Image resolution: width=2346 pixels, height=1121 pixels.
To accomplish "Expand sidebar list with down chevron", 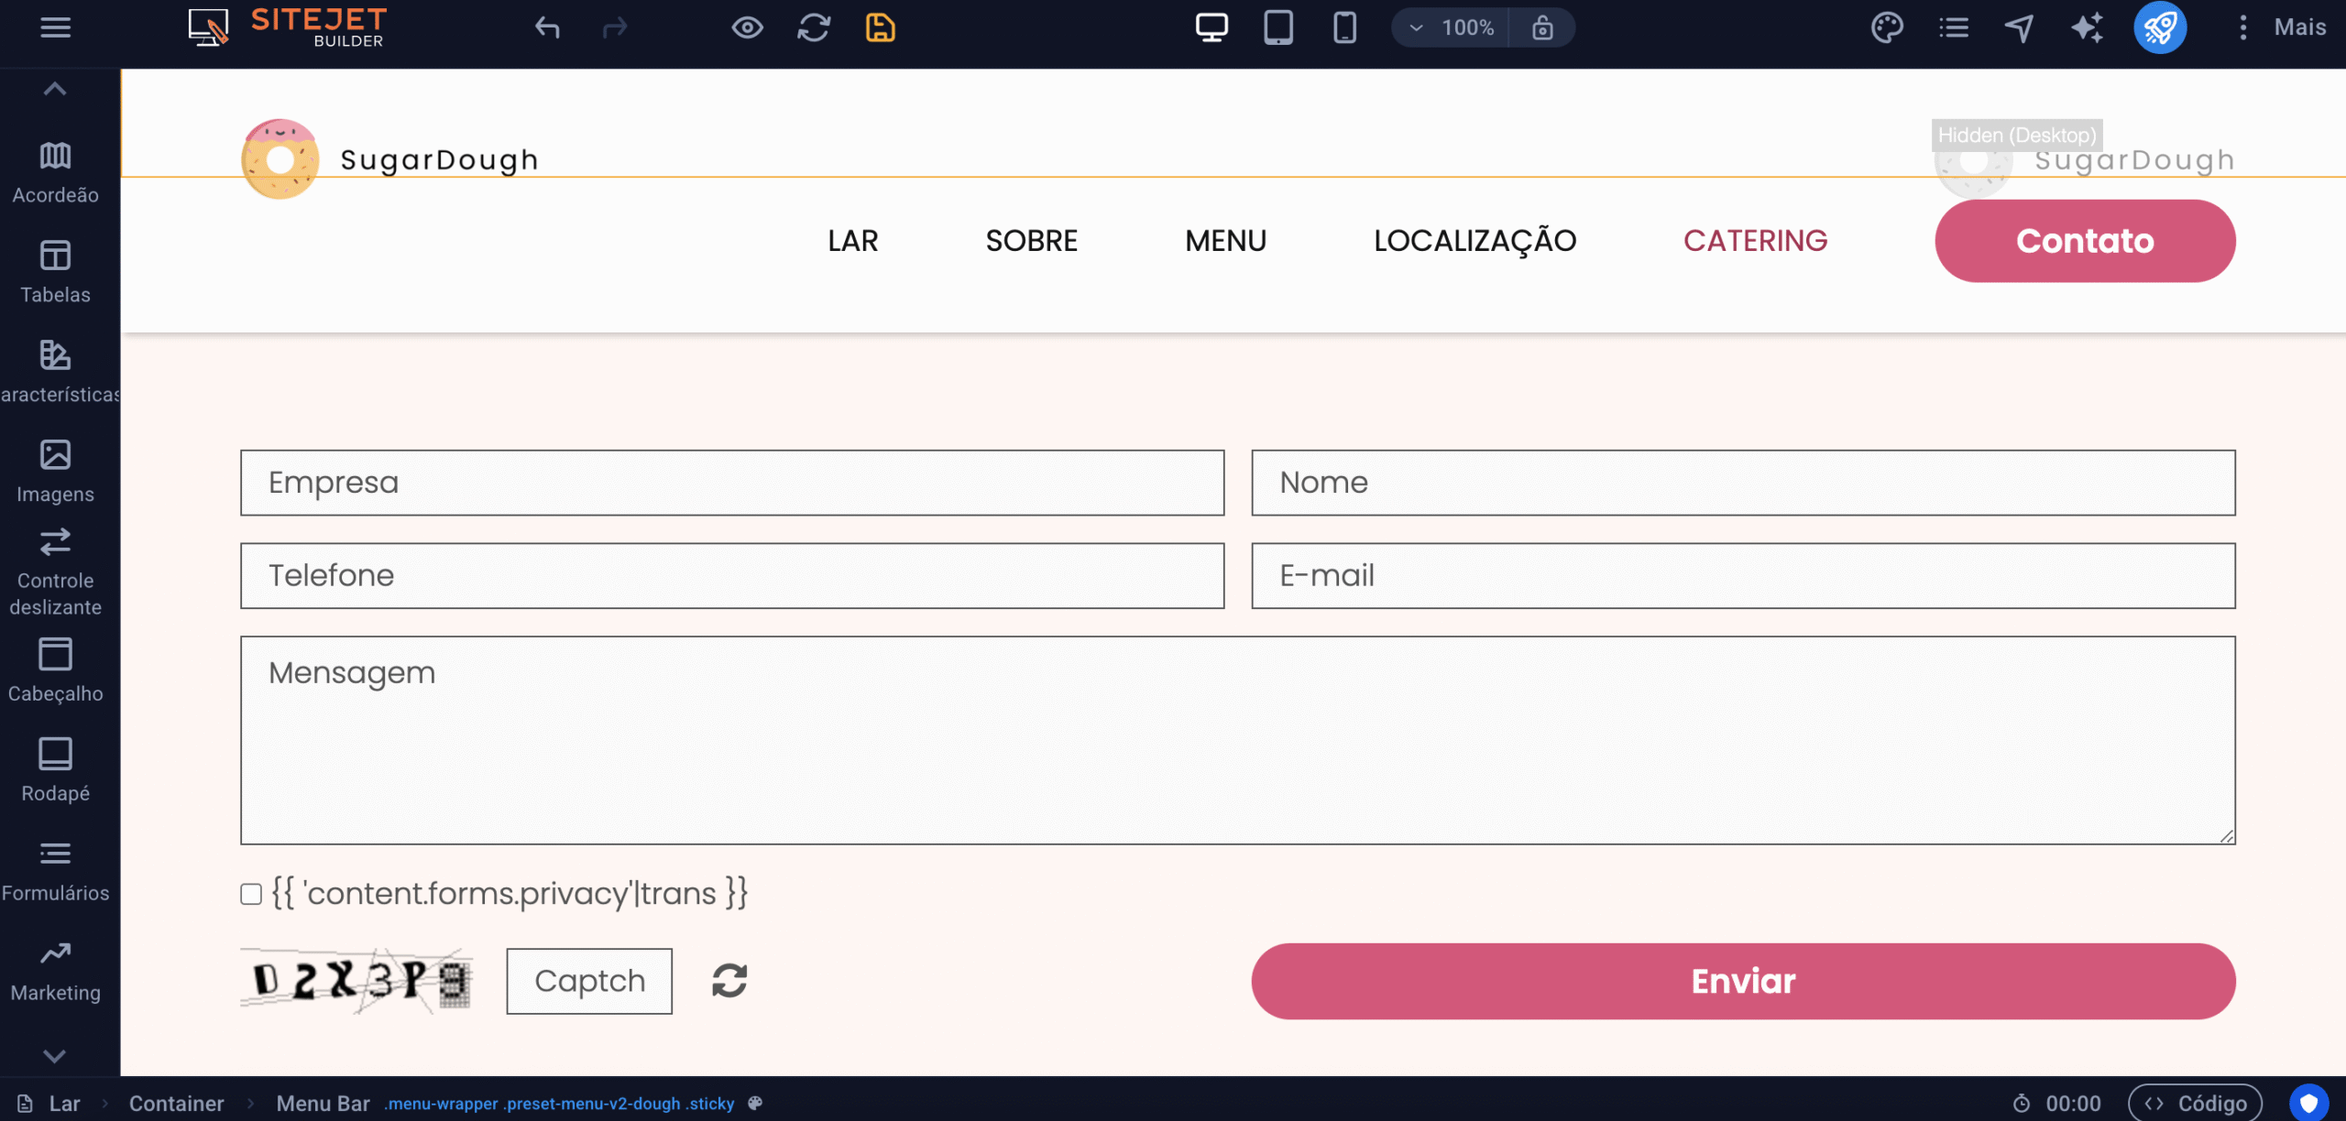I will (x=55, y=1056).
